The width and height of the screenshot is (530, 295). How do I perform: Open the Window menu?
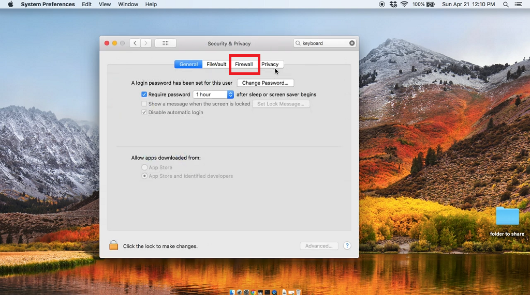pyautogui.click(x=128, y=4)
